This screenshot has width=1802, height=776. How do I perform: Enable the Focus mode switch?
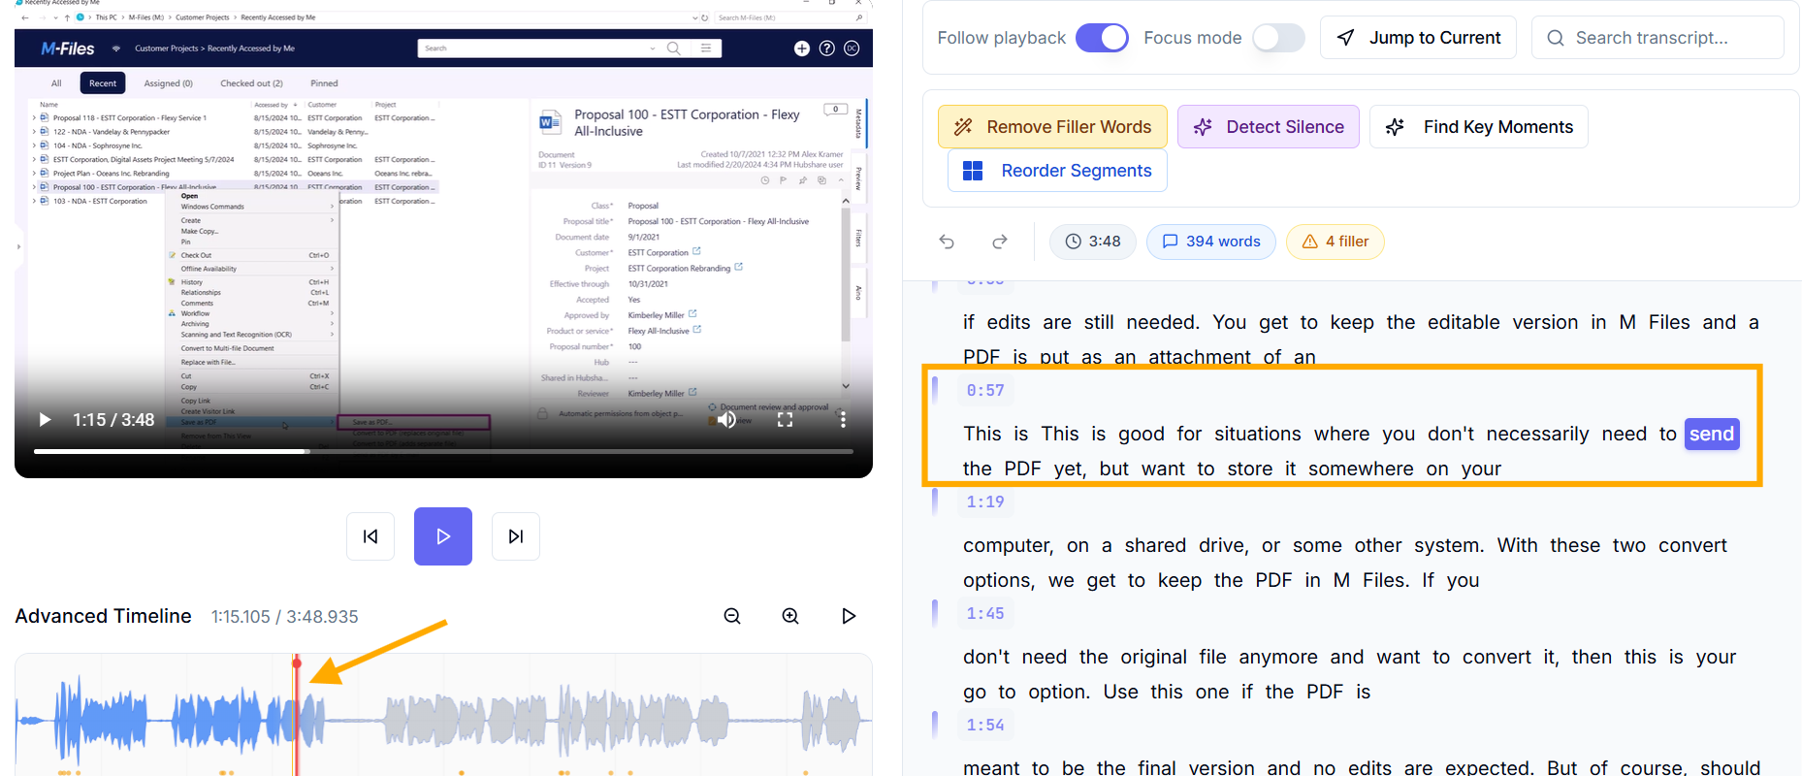coord(1278,38)
